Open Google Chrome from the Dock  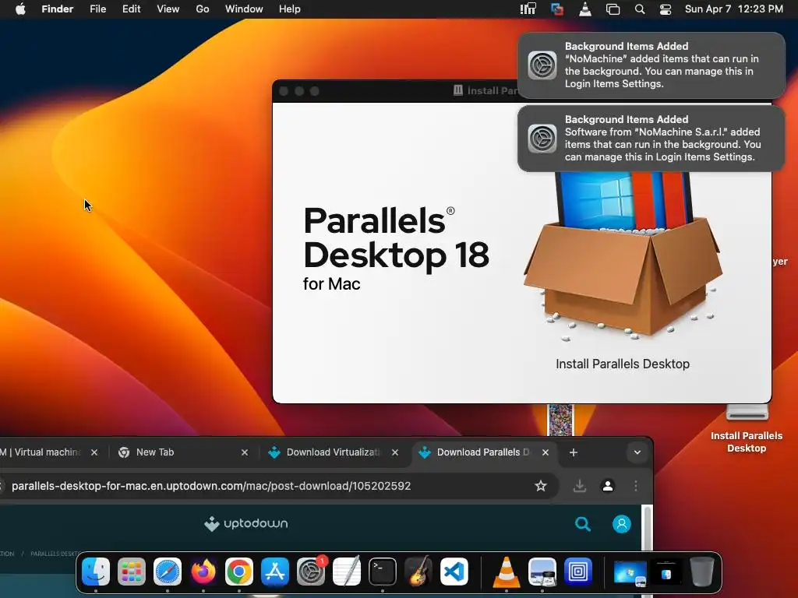click(239, 572)
